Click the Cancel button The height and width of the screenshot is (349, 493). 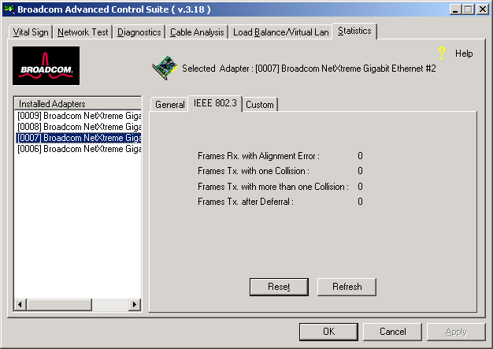click(x=392, y=332)
